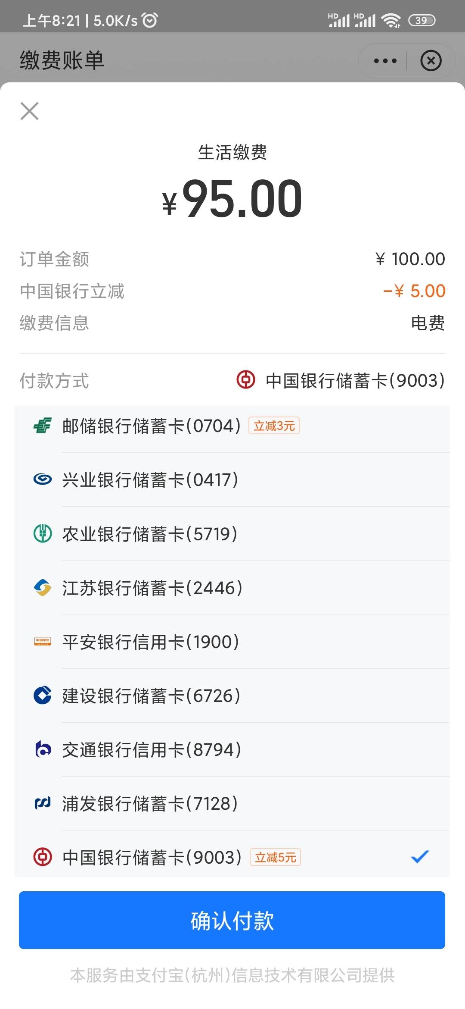465x1009 pixels.
Task: Tap the Ping An Bank card icon
Action: (x=43, y=642)
